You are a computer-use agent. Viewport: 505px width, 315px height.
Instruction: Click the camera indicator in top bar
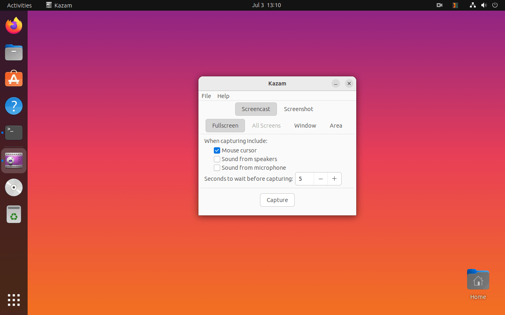click(440, 5)
